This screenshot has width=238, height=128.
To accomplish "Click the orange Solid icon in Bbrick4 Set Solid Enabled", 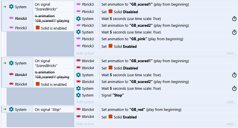I will (110, 116).
